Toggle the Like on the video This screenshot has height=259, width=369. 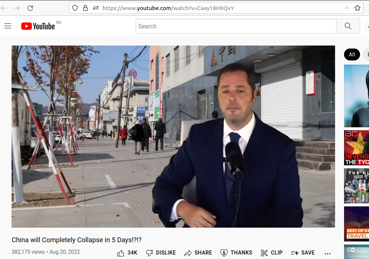pyautogui.click(x=121, y=253)
